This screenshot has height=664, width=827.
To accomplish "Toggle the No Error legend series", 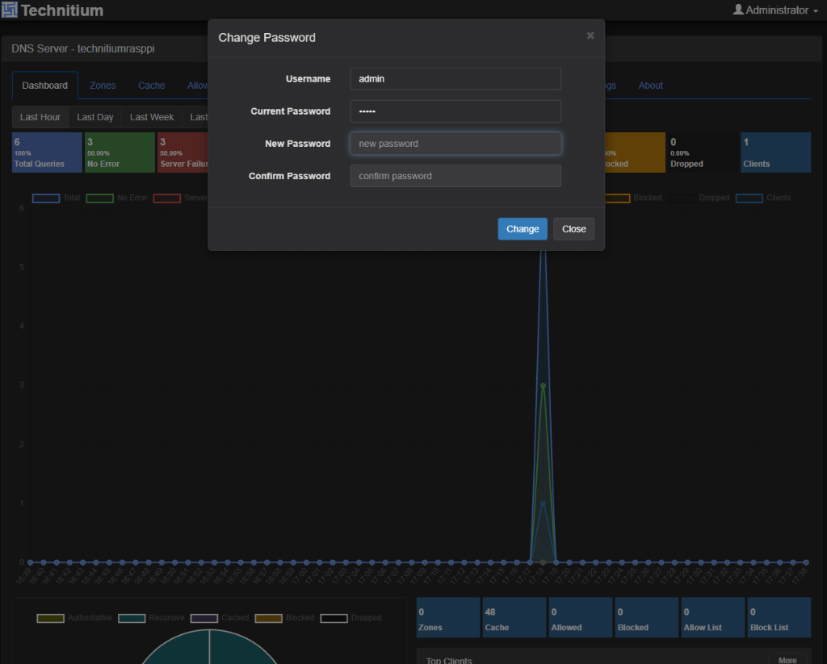I will (x=116, y=198).
